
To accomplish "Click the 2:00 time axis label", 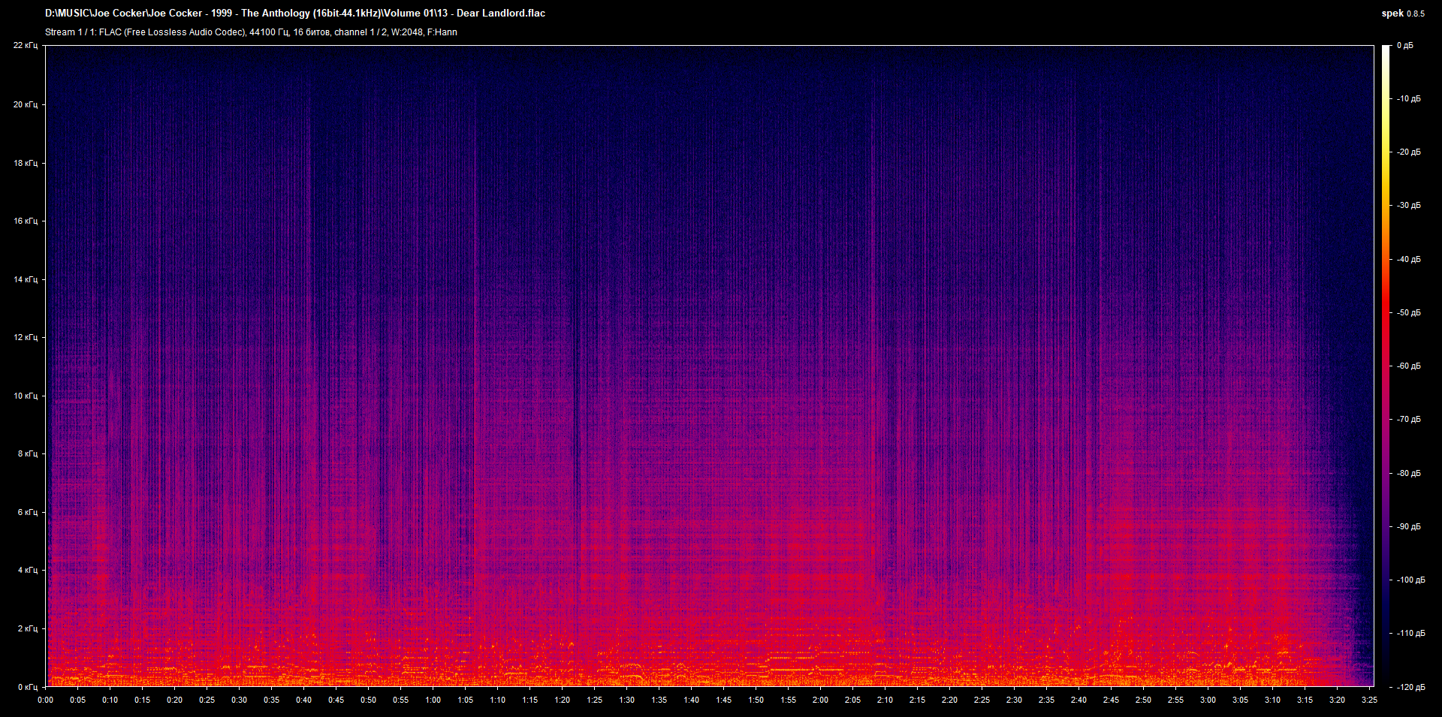I will coord(820,700).
